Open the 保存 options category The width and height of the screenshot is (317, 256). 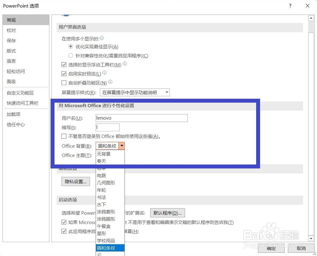click(x=26, y=41)
